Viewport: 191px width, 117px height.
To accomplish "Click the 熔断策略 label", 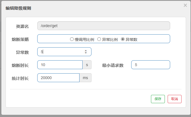I will [x=20, y=39].
